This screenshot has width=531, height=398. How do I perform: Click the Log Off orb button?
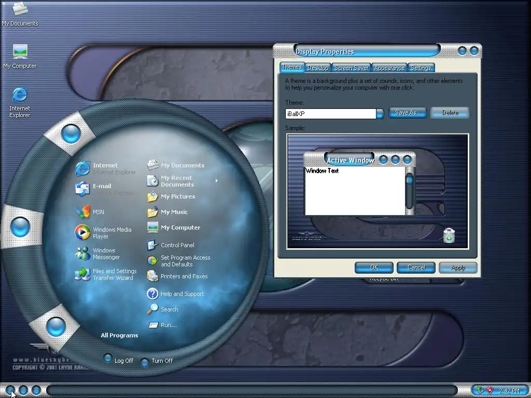(108, 358)
